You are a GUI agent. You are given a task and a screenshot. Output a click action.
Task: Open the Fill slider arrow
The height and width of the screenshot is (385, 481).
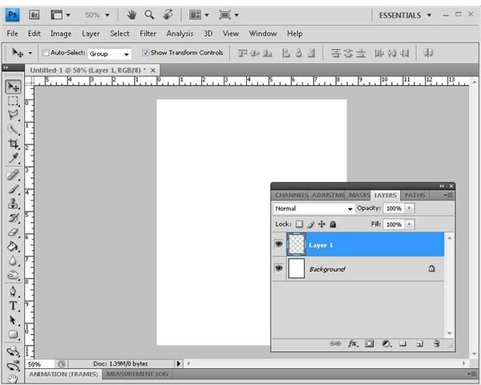pyautogui.click(x=409, y=224)
